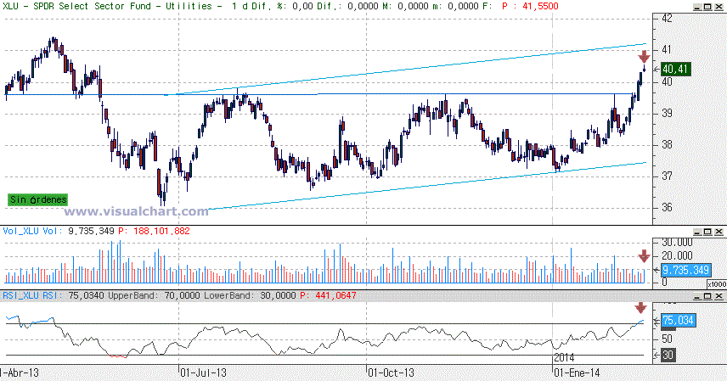
Task: Click the 'P : 41,5500' red value
Action: [531, 7]
